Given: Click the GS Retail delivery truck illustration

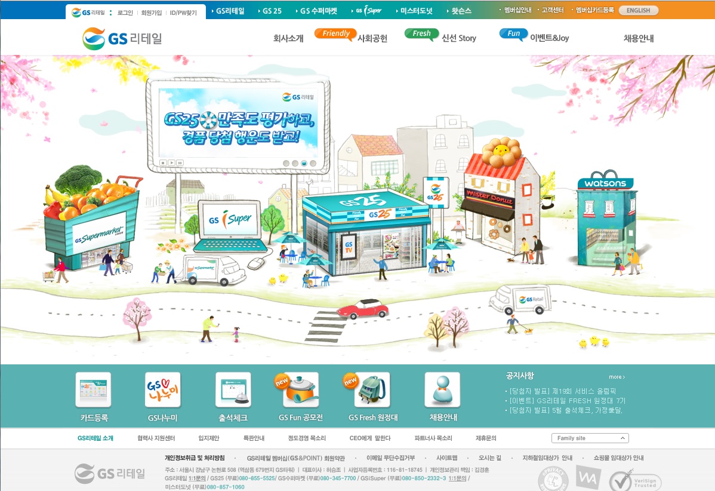Looking at the screenshot, I should coord(521,300).
